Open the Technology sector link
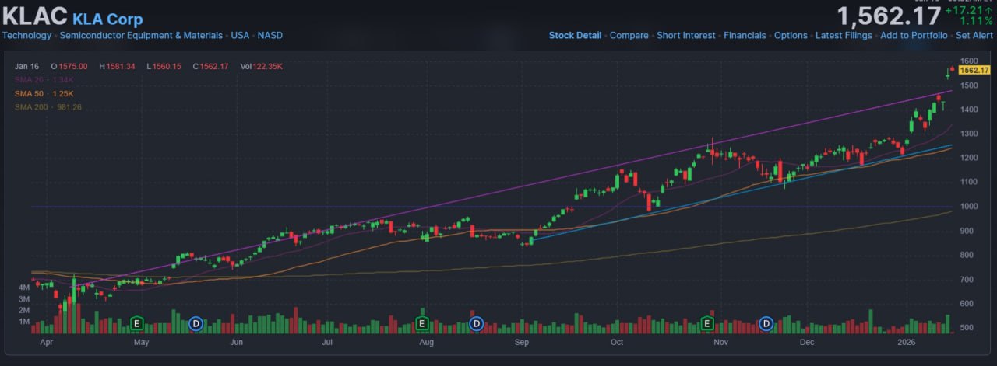The width and height of the screenshot is (997, 366). [x=26, y=35]
